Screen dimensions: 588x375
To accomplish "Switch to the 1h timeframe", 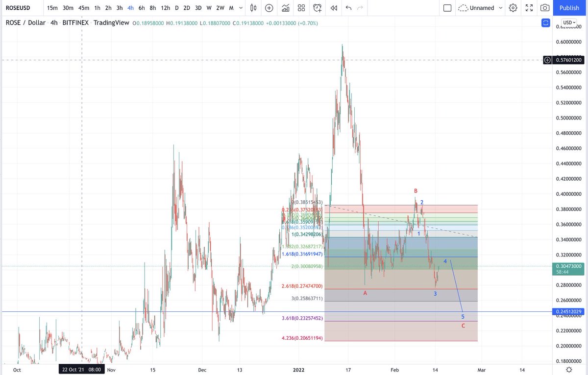I will pos(97,8).
